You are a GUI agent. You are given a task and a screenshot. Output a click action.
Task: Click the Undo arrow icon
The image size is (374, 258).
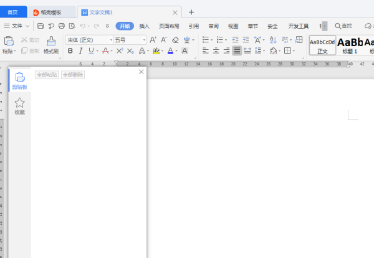click(x=83, y=26)
